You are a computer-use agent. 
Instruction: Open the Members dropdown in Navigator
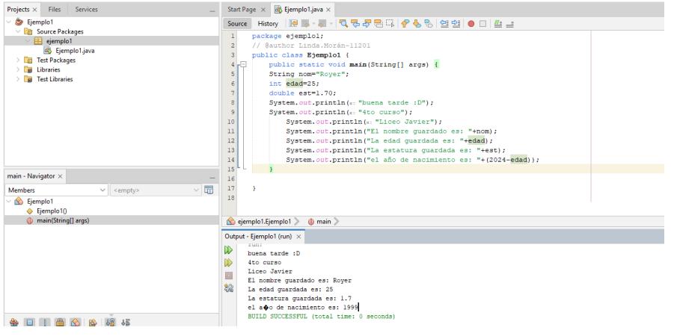56,190
